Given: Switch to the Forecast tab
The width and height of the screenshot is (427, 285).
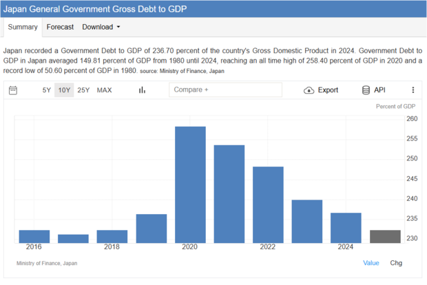Looking at the screenshot, I should (x=60, y=28).
